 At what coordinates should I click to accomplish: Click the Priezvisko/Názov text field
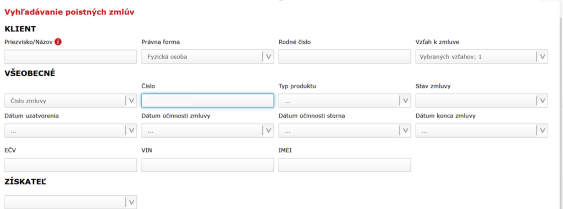pos(71,57)
